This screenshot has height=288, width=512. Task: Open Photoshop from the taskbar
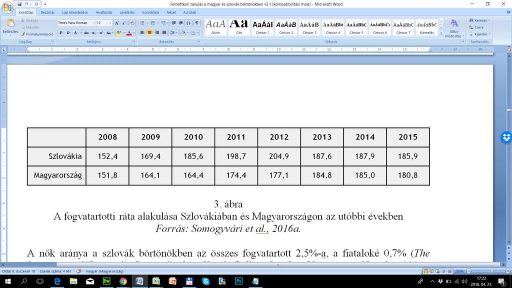[x=238, y=281]
